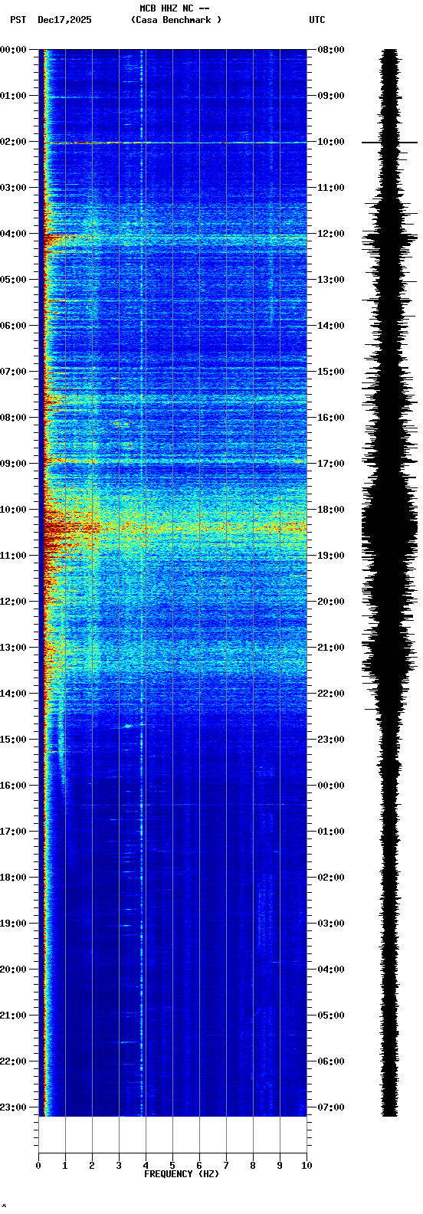Click UTC time label 08:00
This screenshot has height=1214, width=423.
(x=331, y=50)
